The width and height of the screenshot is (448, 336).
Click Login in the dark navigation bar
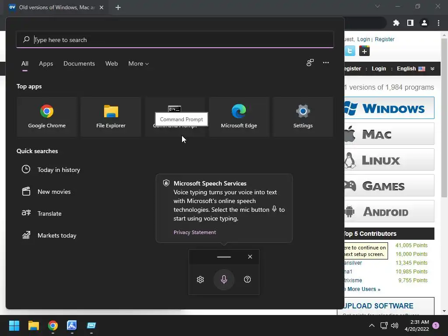(378, 69)
